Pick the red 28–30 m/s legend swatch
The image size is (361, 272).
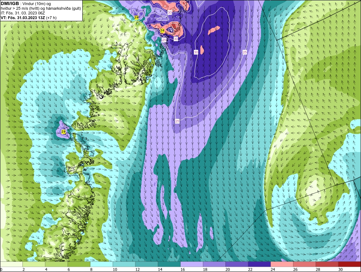coord(327,264)
